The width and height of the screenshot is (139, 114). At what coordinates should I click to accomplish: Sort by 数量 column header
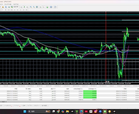(x=40, y=89)
